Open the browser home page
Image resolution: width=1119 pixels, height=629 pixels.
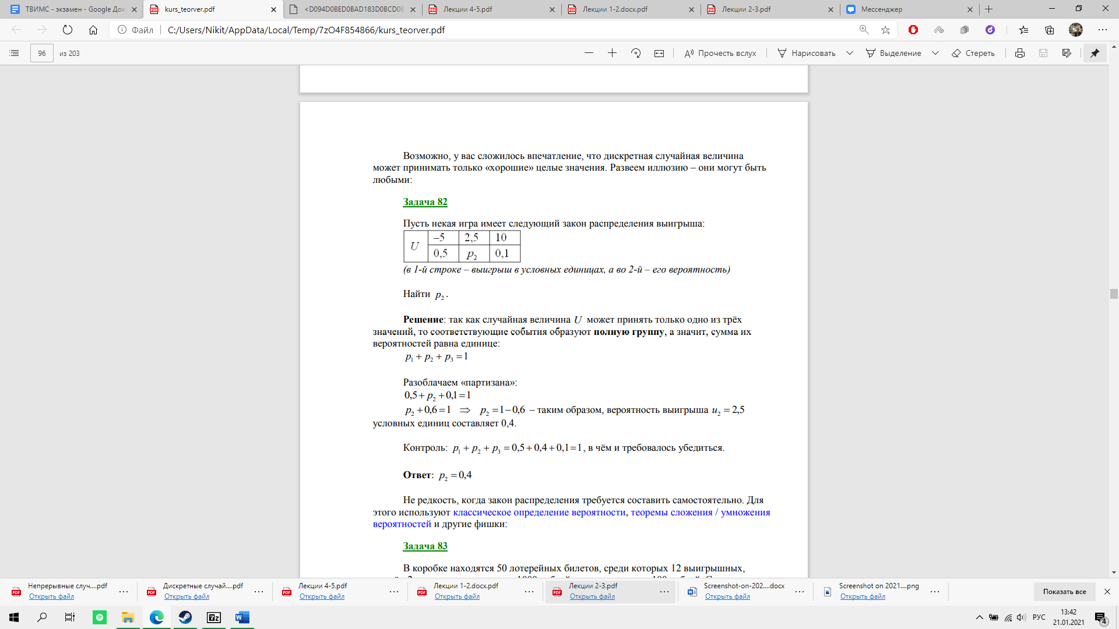(x=93, y=30)
